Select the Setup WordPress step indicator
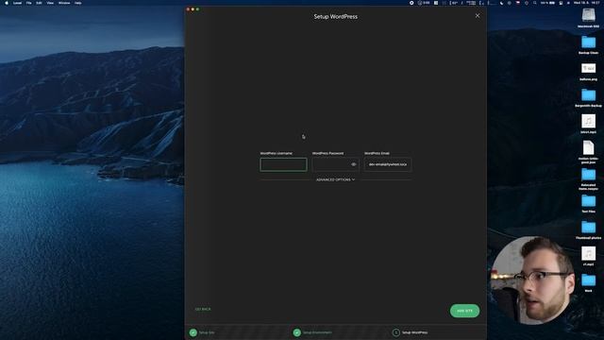 [410, 332]
